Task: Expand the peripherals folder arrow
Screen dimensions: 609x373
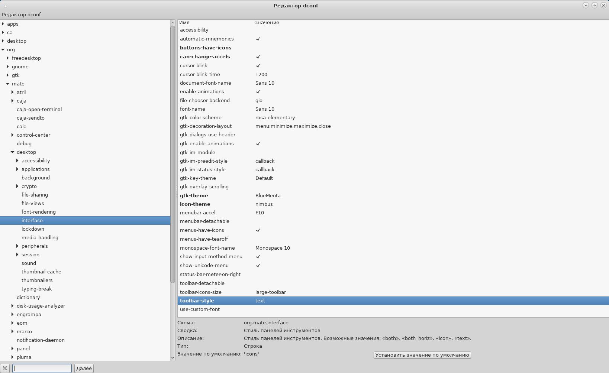Action: pyautogui.click(x=17, y=246)
